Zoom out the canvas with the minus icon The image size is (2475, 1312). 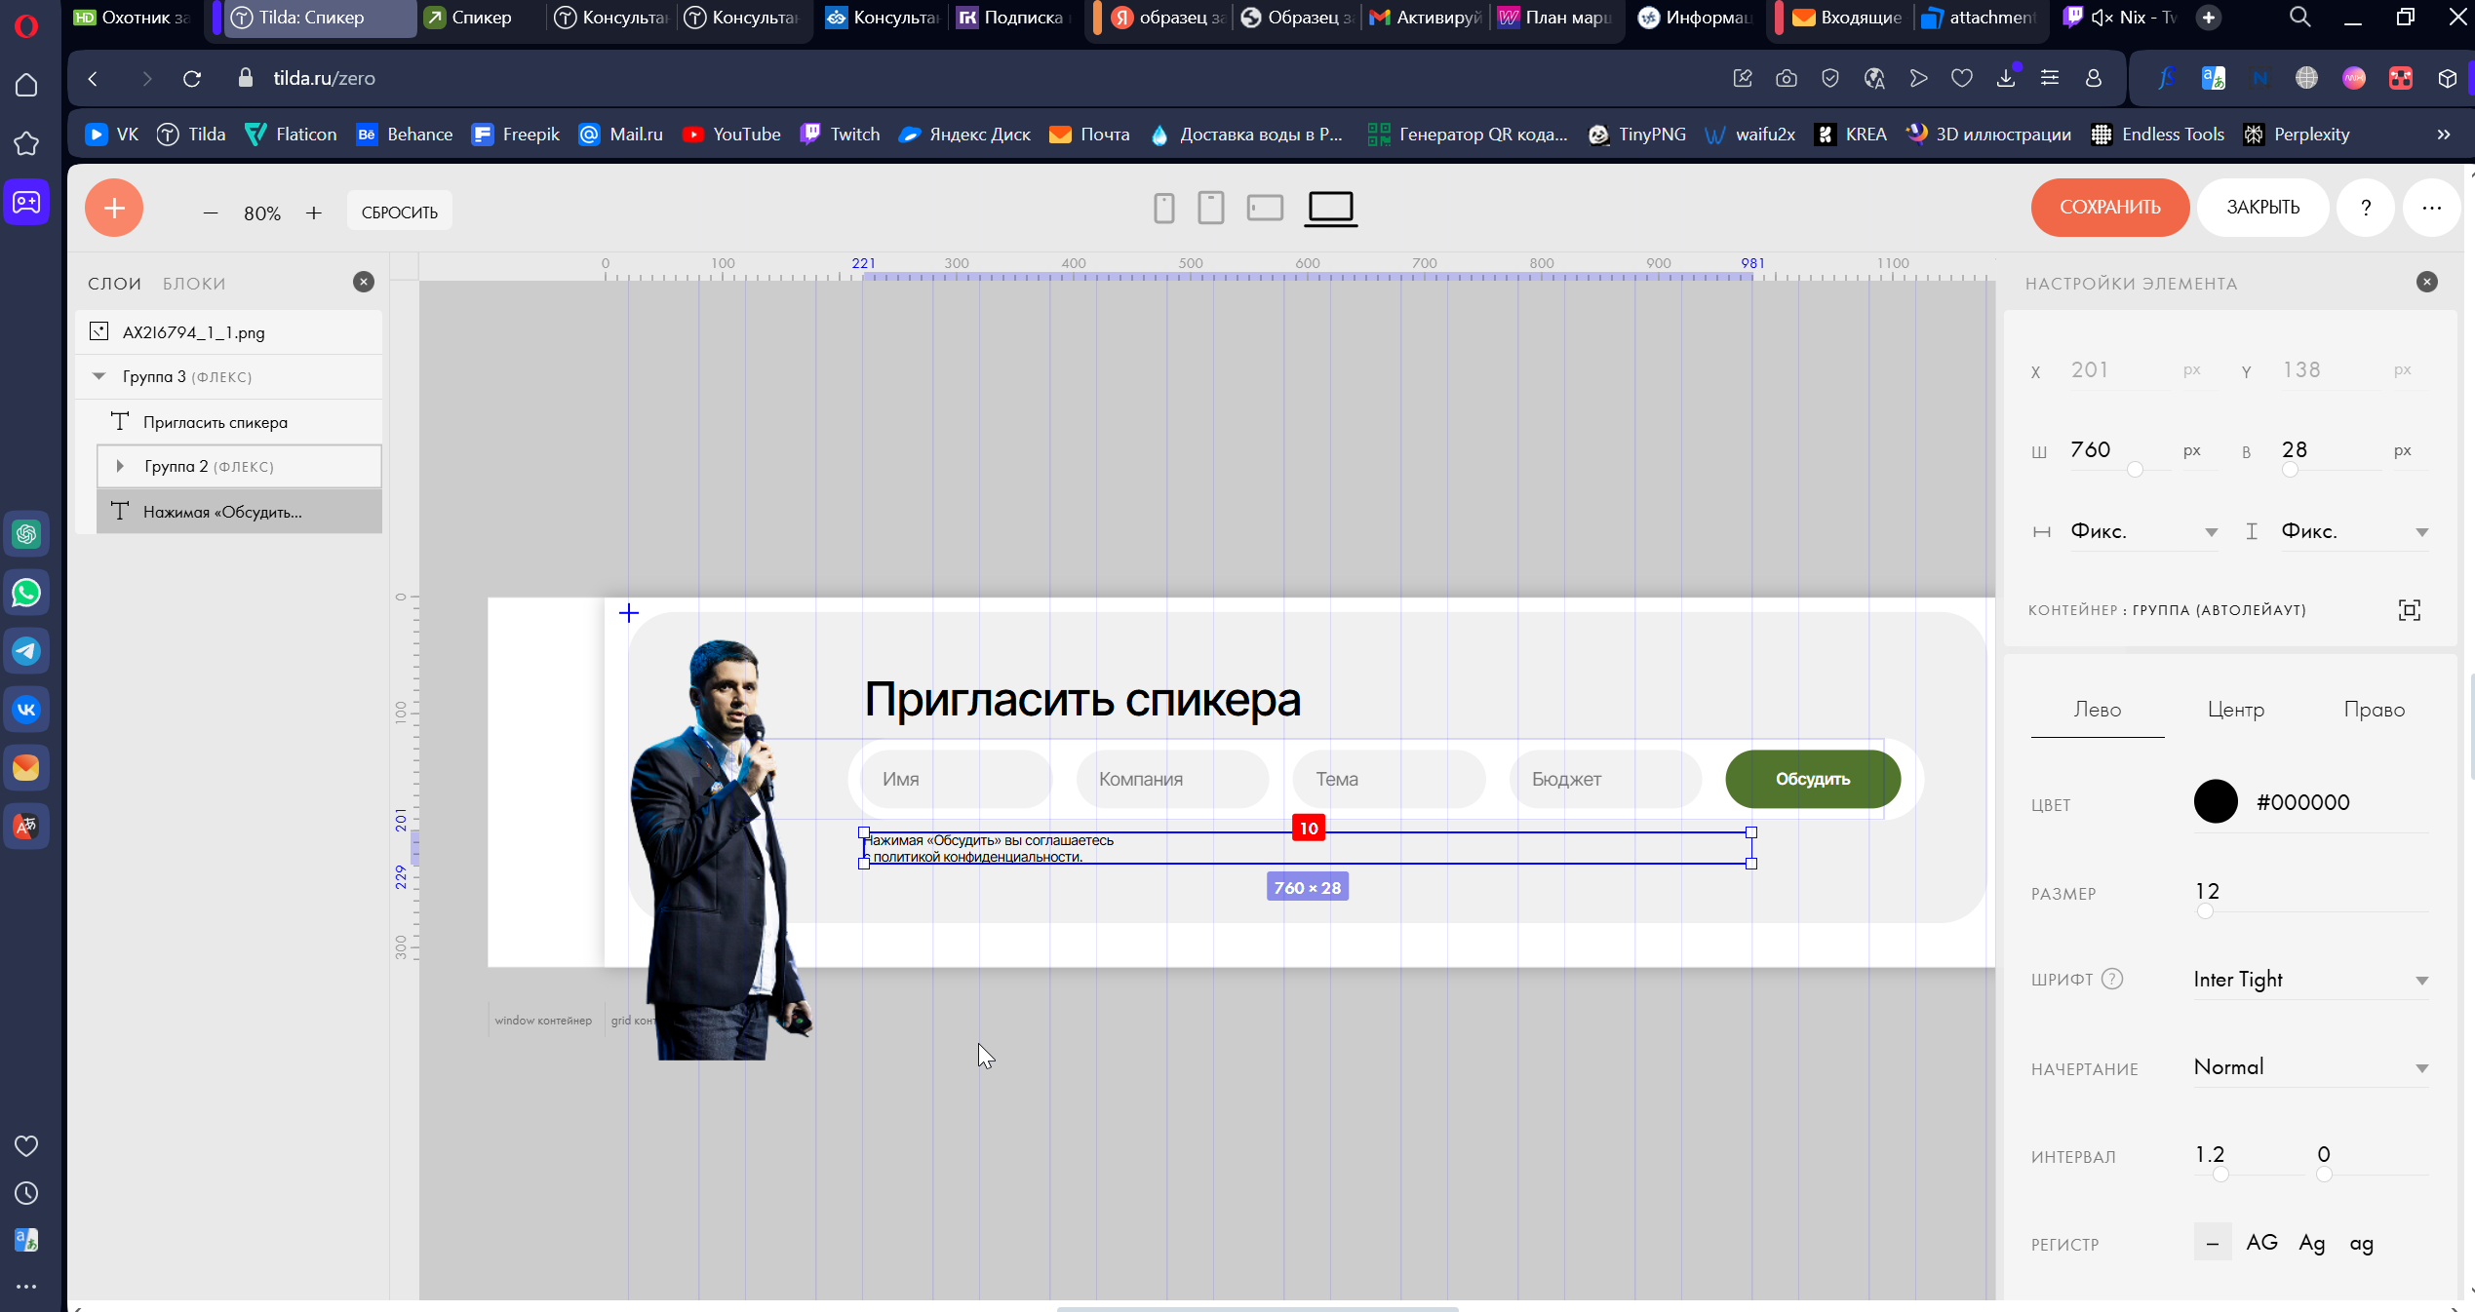211,212
